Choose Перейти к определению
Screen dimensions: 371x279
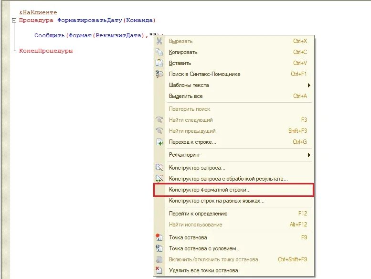[x=234, y=214]
